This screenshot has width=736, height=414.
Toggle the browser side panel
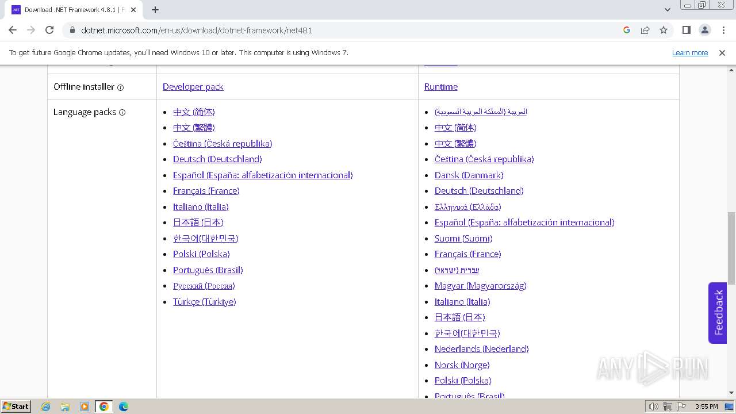686,30
